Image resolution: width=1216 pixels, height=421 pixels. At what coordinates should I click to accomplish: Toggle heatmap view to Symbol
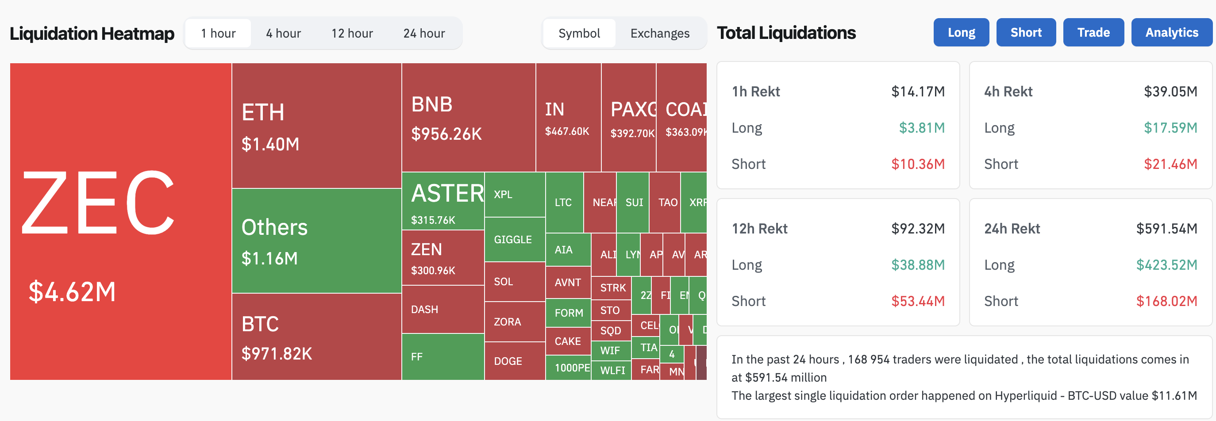pos(579,33)
